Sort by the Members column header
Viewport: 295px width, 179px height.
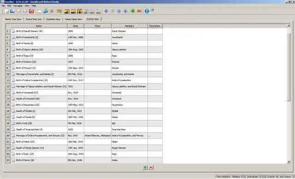coord(130,26)
